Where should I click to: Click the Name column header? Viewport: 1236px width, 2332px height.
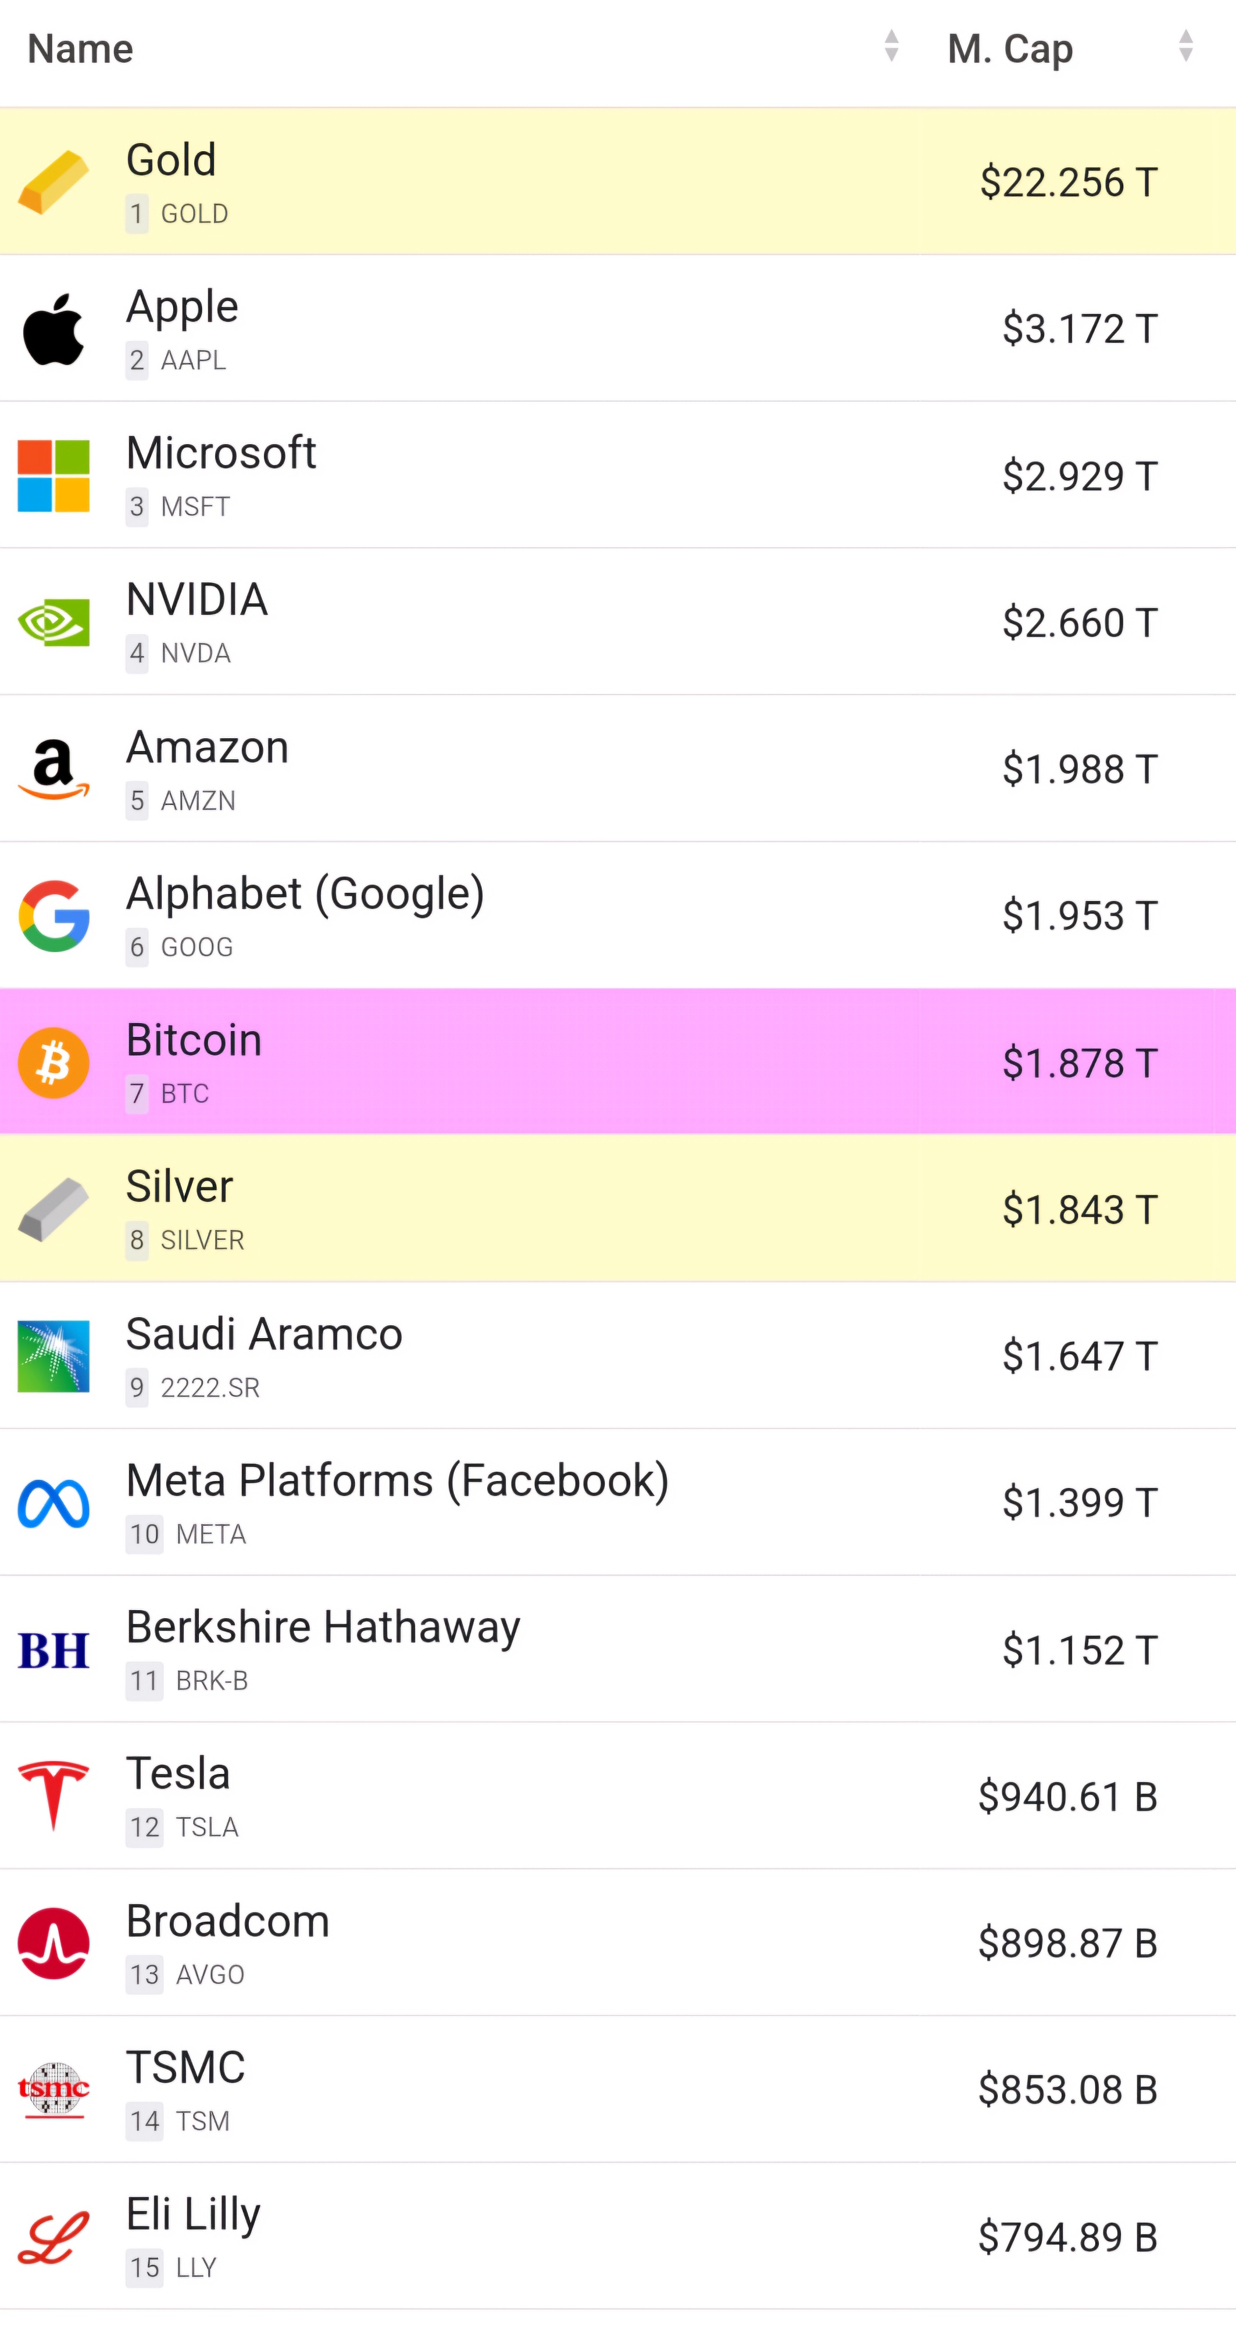(x=81, y=49)
